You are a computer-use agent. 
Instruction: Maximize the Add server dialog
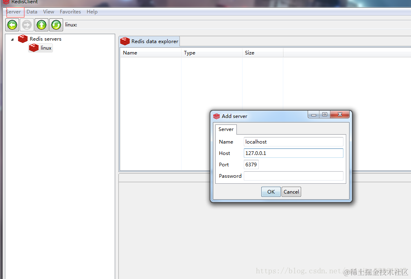coord(325,114)
